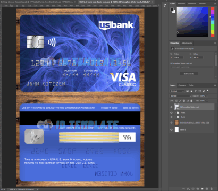The width and height of the screenshot is (218, 191).
Task: Open the Color panel menu
Action: [x=215, y=4]
